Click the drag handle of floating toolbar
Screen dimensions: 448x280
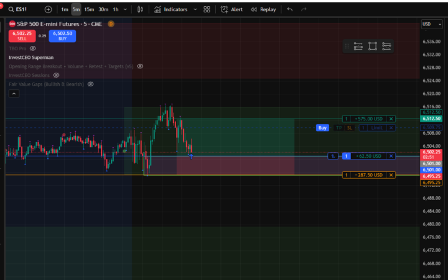click(347, 46)
